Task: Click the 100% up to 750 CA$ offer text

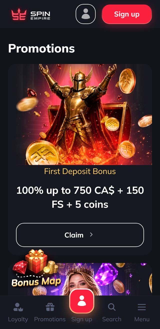Action: coord(80,197)
